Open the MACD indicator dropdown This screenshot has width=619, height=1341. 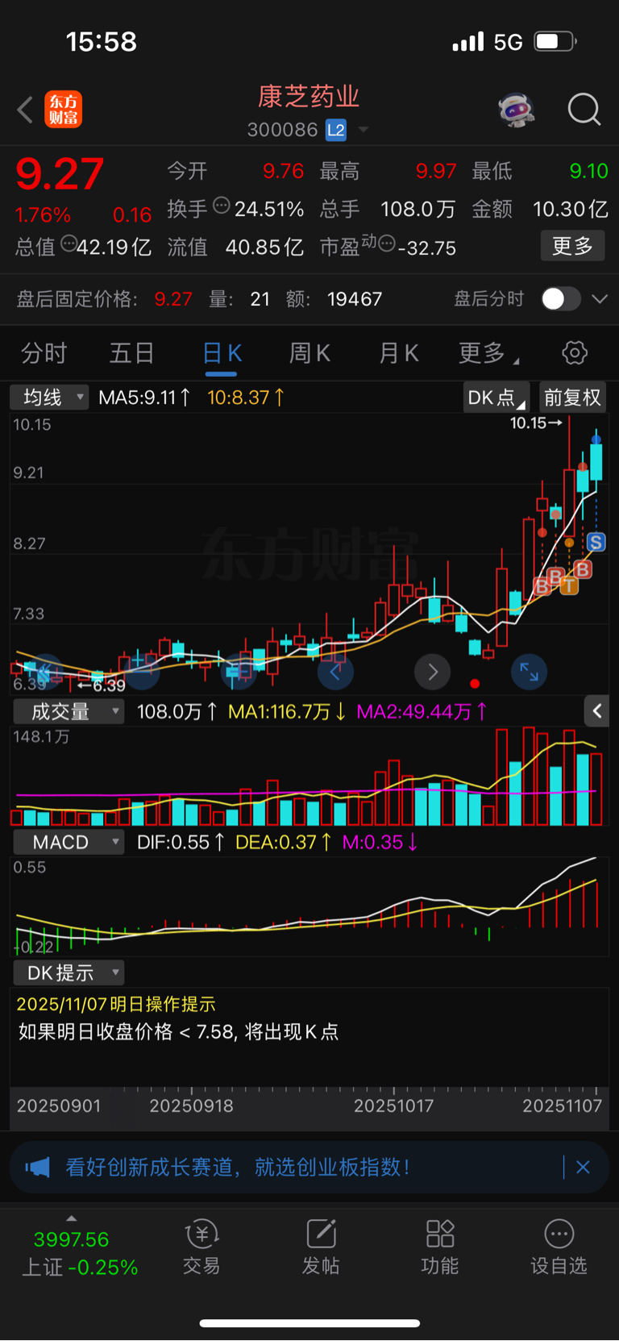[69, 842]
